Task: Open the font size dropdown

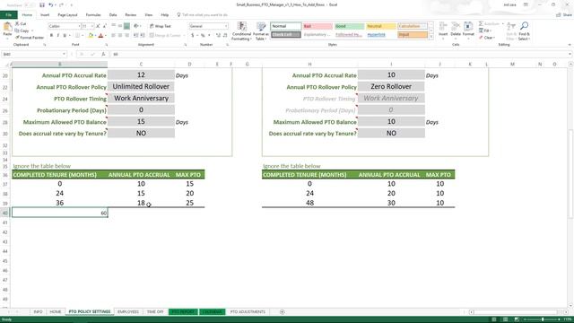Action: [x=92, y=26]
